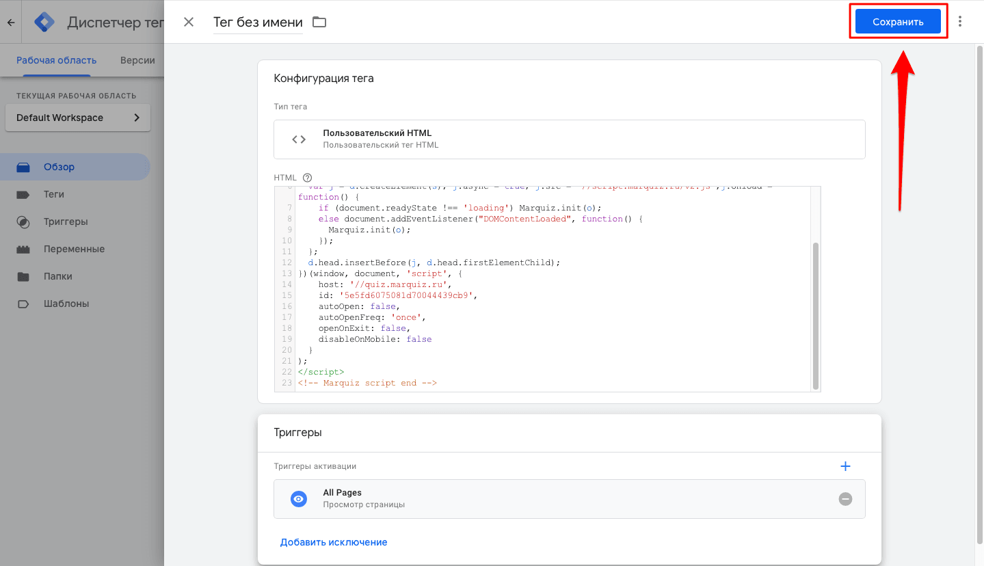
Task: Click the blue Сохранить button
Action: (898, 22)
